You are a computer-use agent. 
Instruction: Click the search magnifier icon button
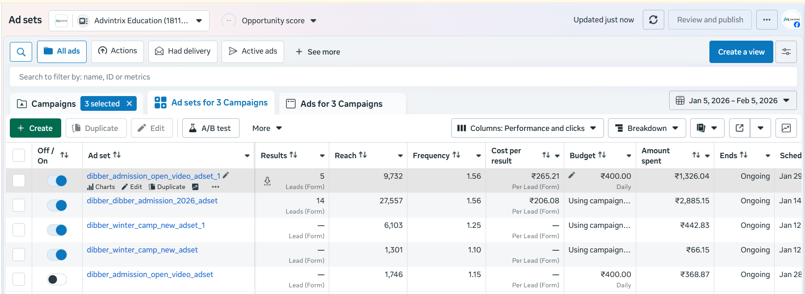pyautogui.click(x=21, y=52)
